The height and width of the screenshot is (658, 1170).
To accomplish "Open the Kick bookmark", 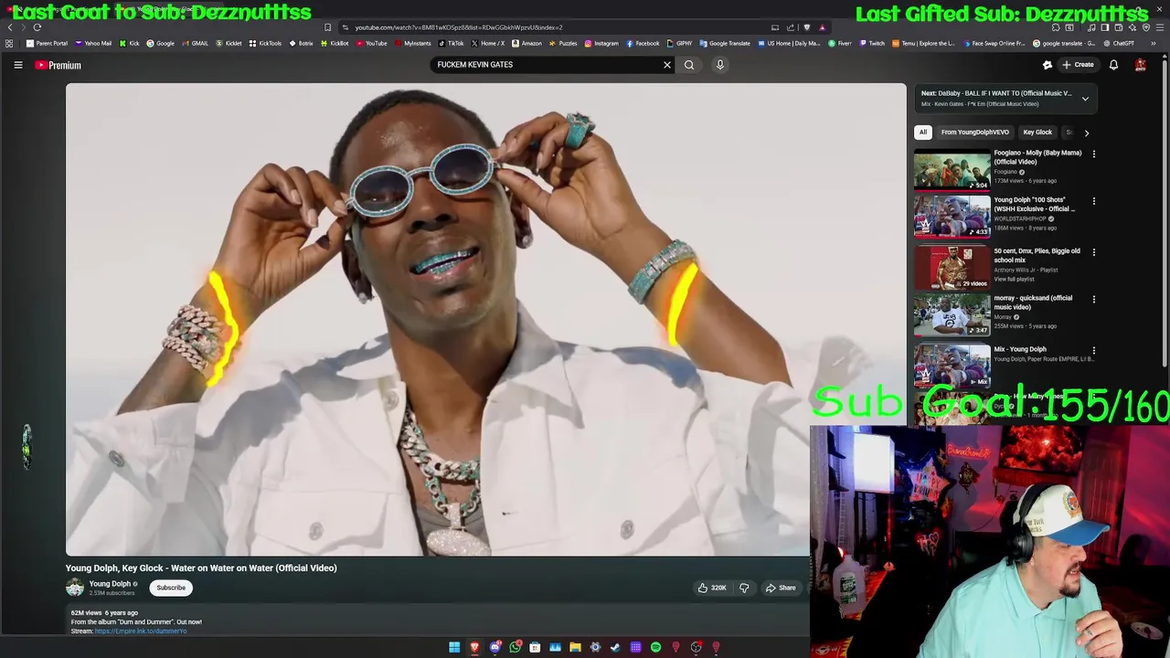I will tap(130, 43).
